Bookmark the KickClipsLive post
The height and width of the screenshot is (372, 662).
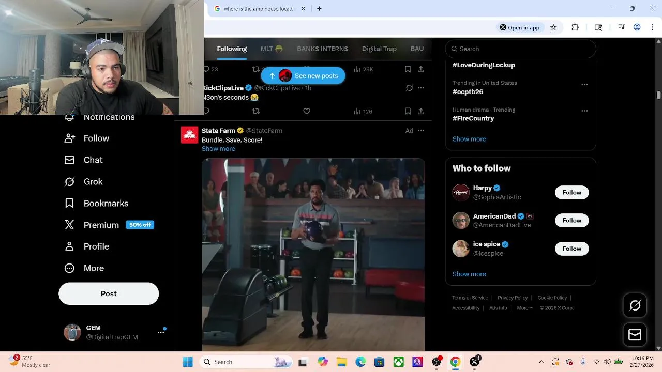pos(408,111)
